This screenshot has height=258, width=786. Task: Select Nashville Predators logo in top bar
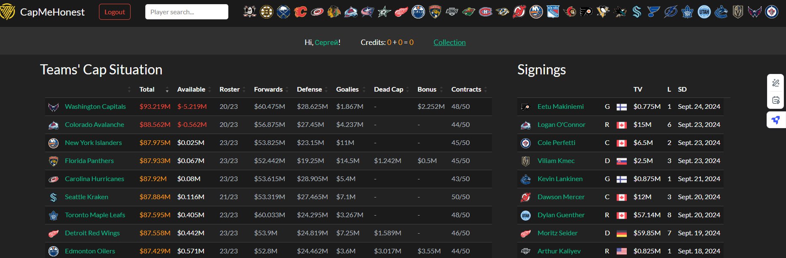(x=503, y=12)
